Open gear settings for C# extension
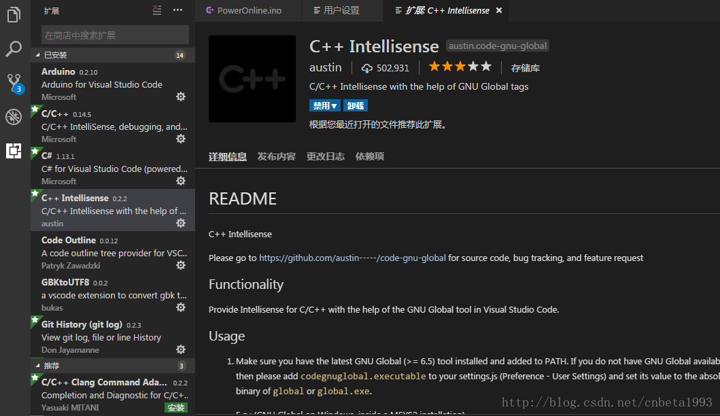Viewport: 720px width, 416px height. pos(181,181)
